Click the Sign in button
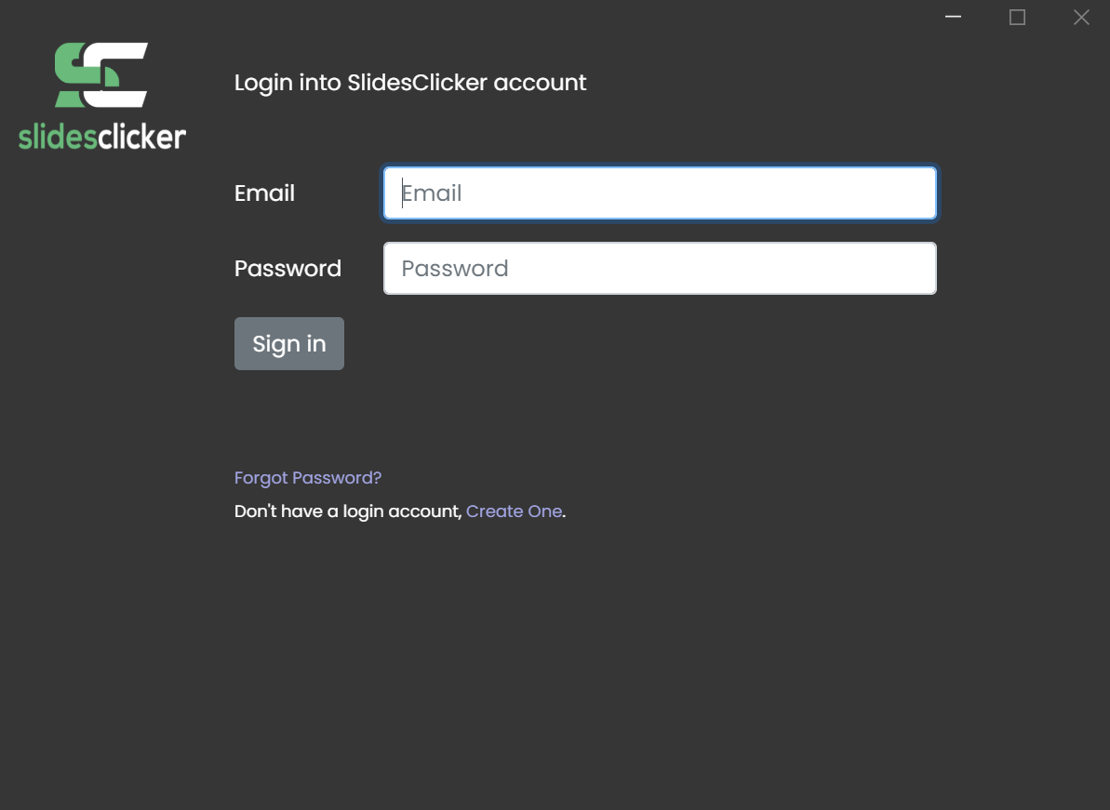The image size is (1110, 810). point(288,344)
